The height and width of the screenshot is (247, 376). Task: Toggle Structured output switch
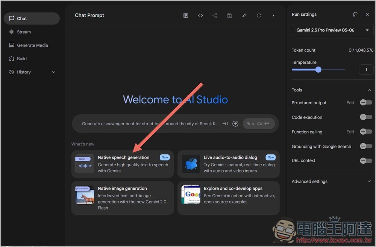coord(366,103)
